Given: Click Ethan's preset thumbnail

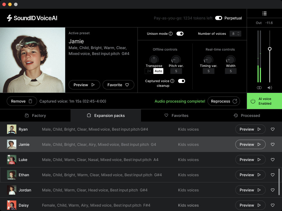Looking at the screenshot, I should [x=11, y=175].
